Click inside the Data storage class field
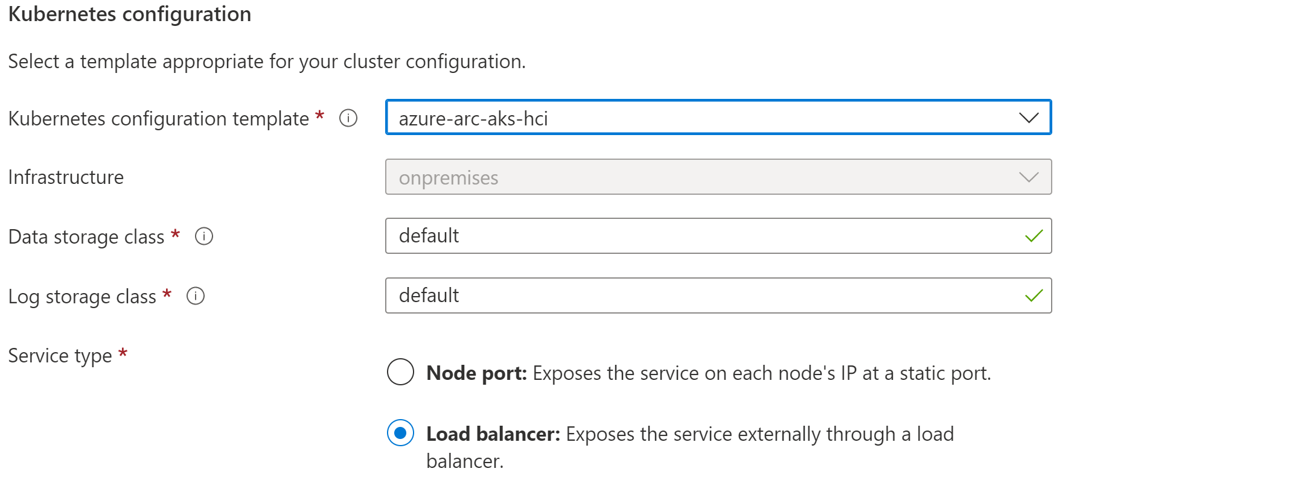 [664, 236]
